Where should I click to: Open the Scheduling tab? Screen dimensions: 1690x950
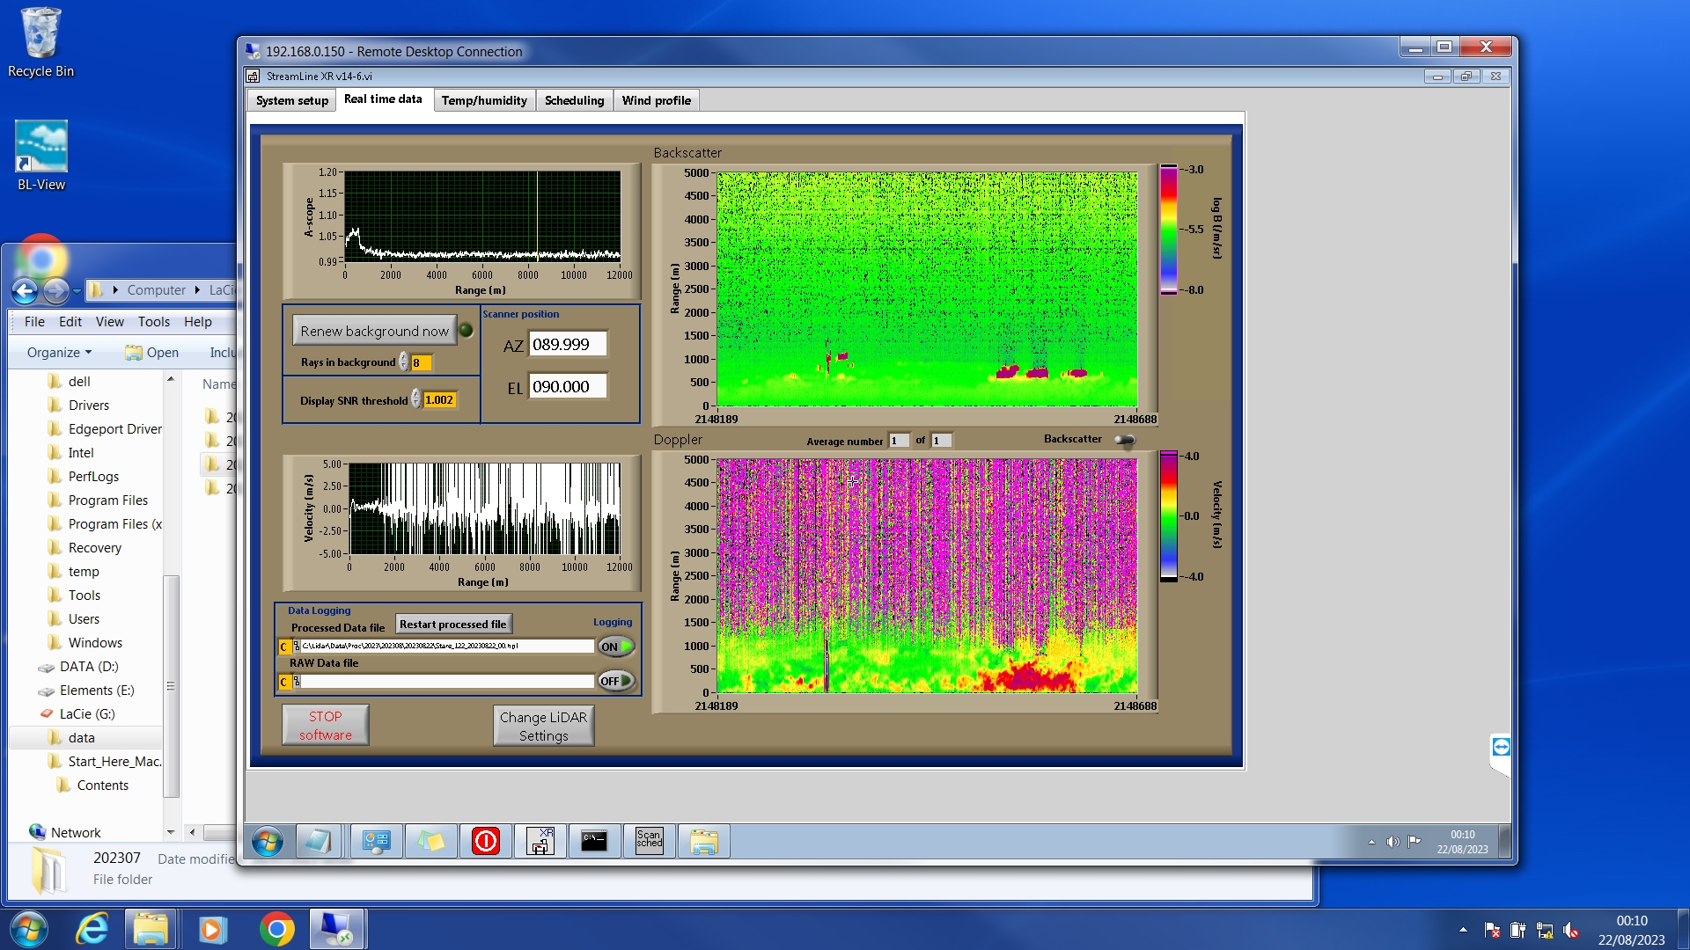[574, 100]
